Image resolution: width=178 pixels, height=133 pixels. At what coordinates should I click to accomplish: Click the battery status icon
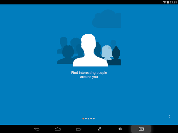[x=168, y=2]
